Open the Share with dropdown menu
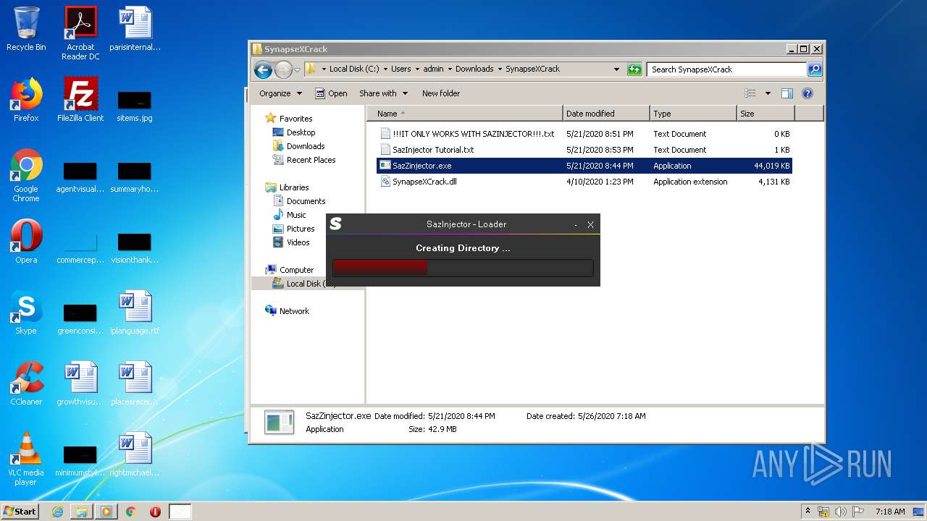 (383, 93)
